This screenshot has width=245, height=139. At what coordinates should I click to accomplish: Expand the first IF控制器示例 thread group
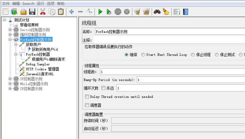coord(10,79)
